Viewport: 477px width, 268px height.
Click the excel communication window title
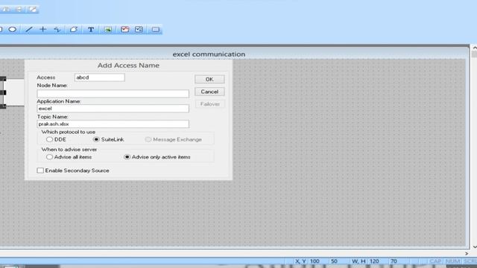(209, 54)
